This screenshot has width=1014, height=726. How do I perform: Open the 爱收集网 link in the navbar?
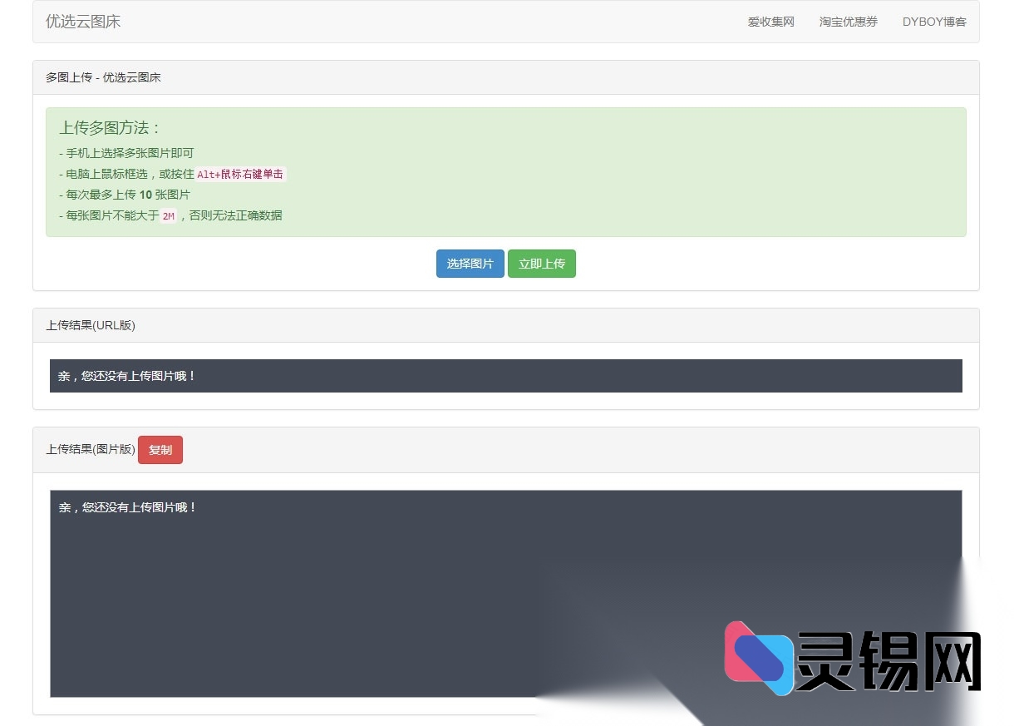click(x=771, y=22)
